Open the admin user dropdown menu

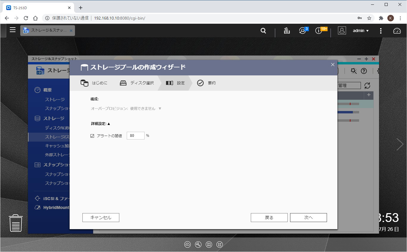pos(361,31)
